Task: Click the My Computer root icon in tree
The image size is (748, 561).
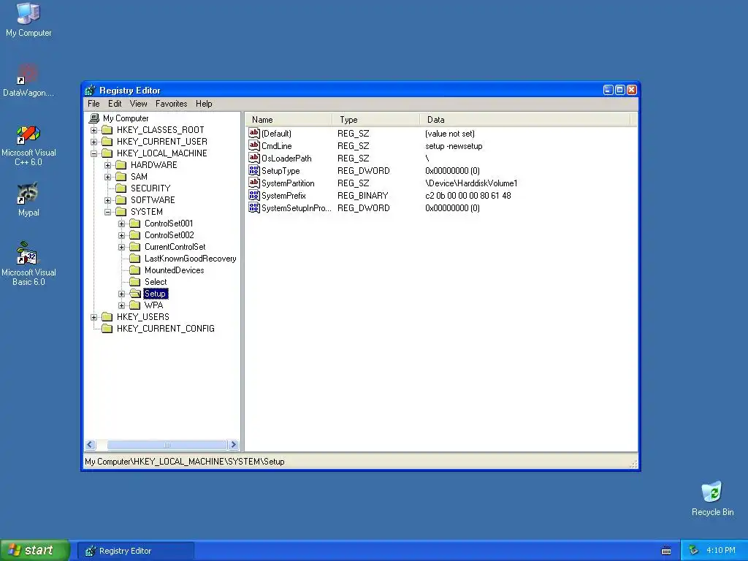Action: pyautogui.click(x=94, y=118)
